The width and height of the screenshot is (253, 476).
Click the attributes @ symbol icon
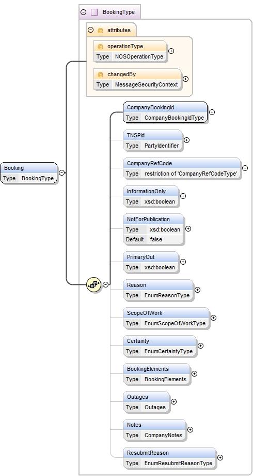tap(101, 30)
